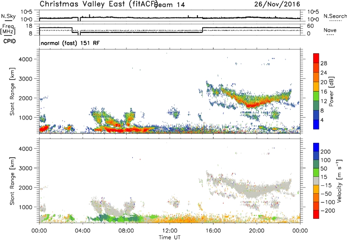The height and width of the screenshot is (240, 347).
Task: Click the '04:00' time axis label
Action: coord(82,231)
